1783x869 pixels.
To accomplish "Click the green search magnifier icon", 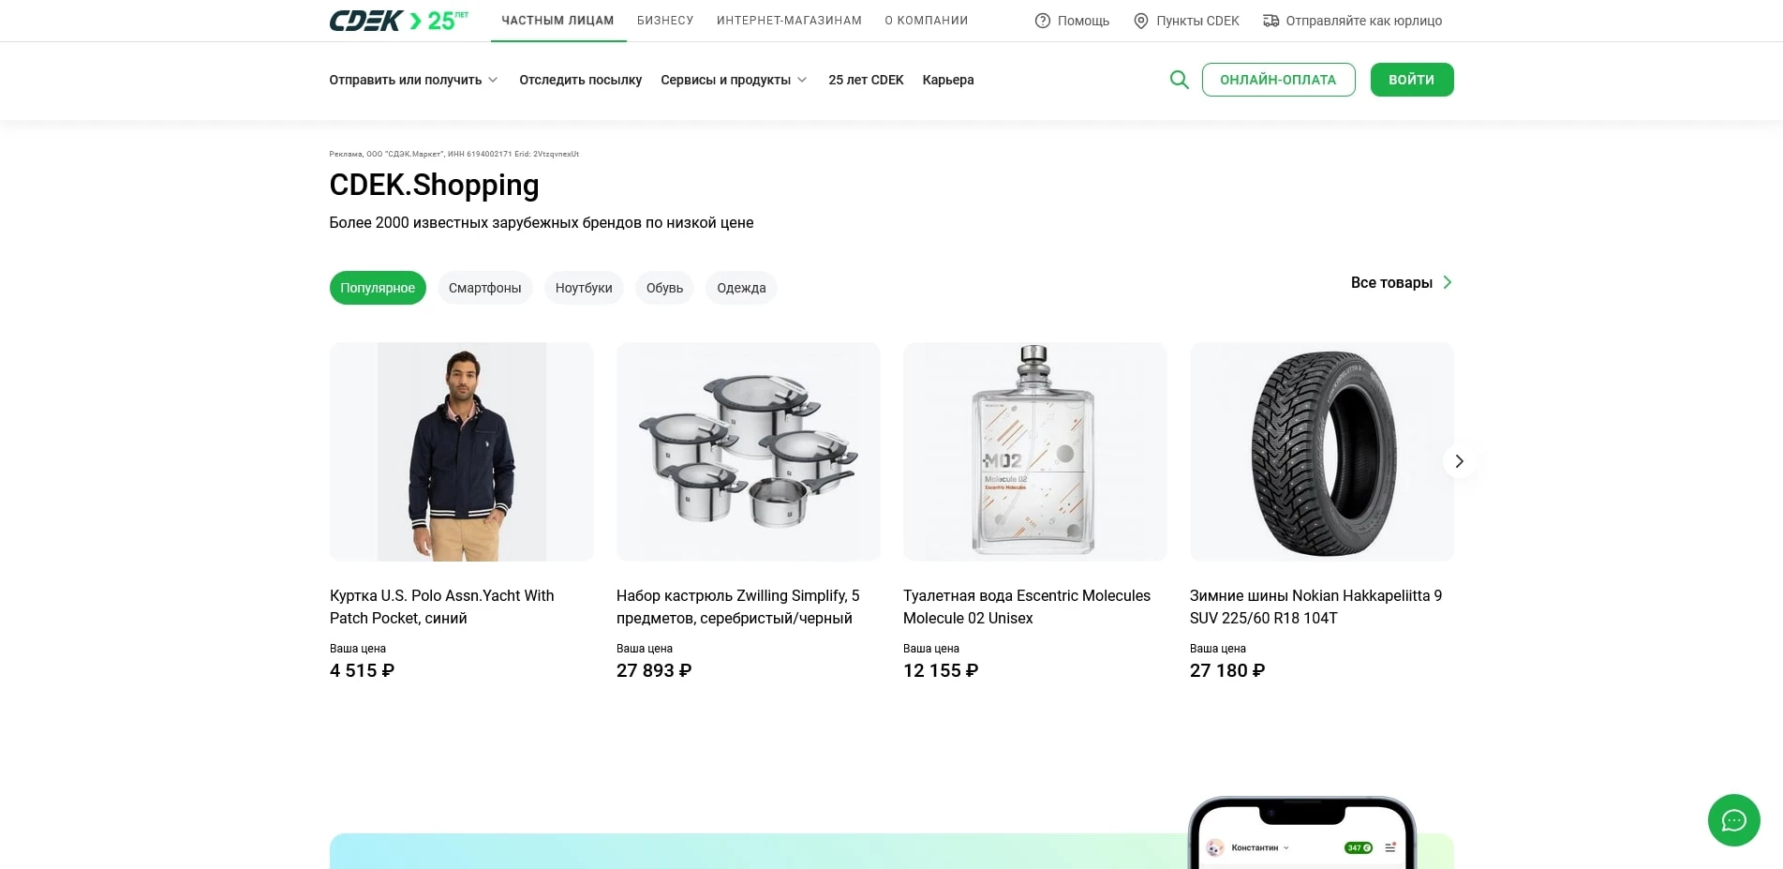I will [1179, 80].
